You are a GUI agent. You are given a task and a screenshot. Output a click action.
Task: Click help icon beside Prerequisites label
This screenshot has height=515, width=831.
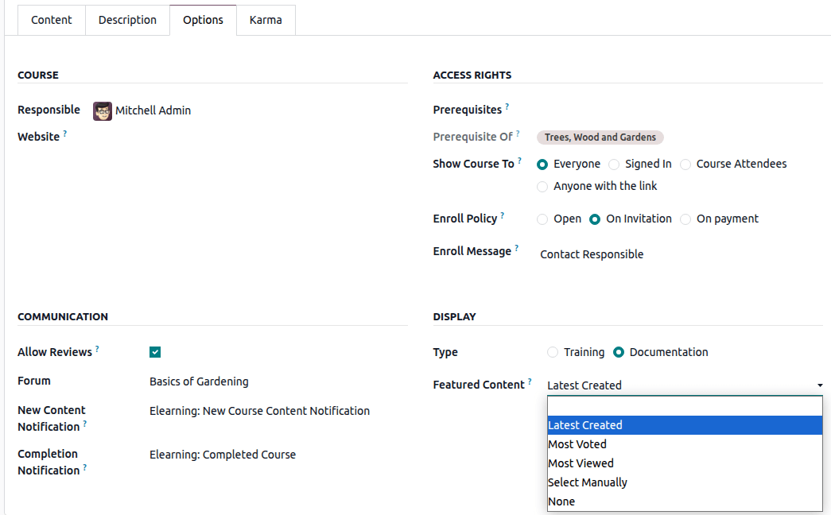click(x=507, y=107)
